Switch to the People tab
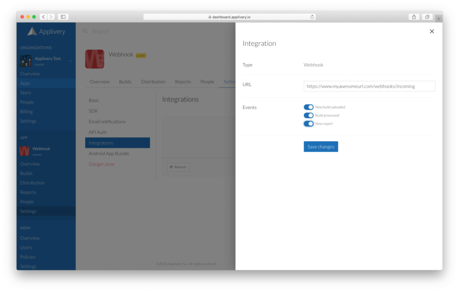The width and height of the screenshot is (459, 292). click(x=207, y=82)
